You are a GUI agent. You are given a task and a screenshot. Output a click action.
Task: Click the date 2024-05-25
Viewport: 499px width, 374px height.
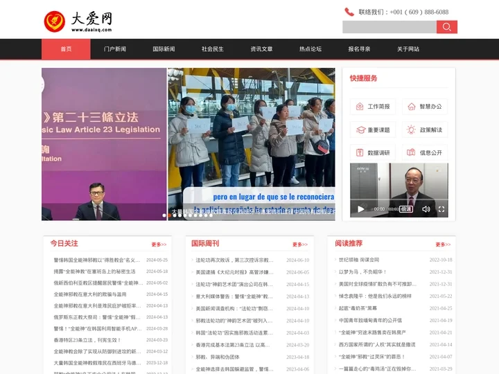pos(157,260)
